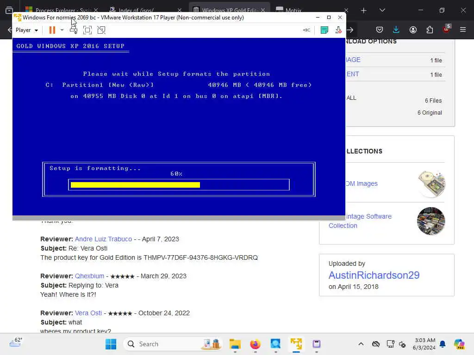The image size is (474, 355).
Task: Click the 6 Original files link
Action: [430, 113]
